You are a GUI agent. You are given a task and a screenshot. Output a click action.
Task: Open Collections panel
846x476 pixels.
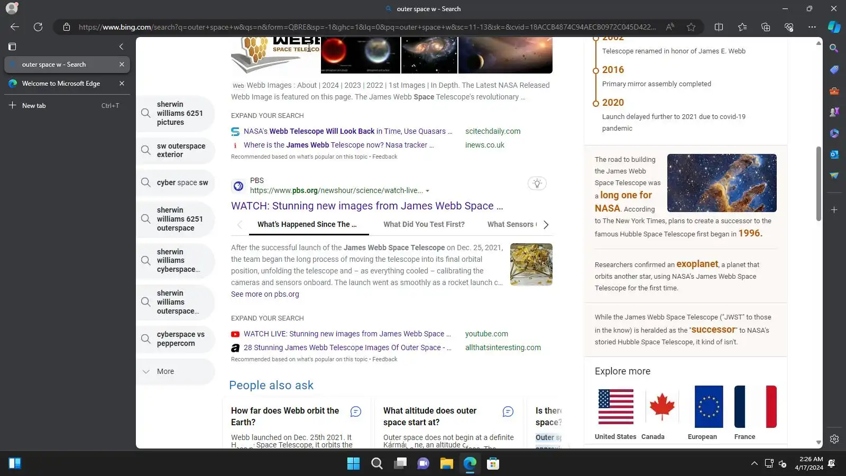pyautogui.click(x=766, y=27)
